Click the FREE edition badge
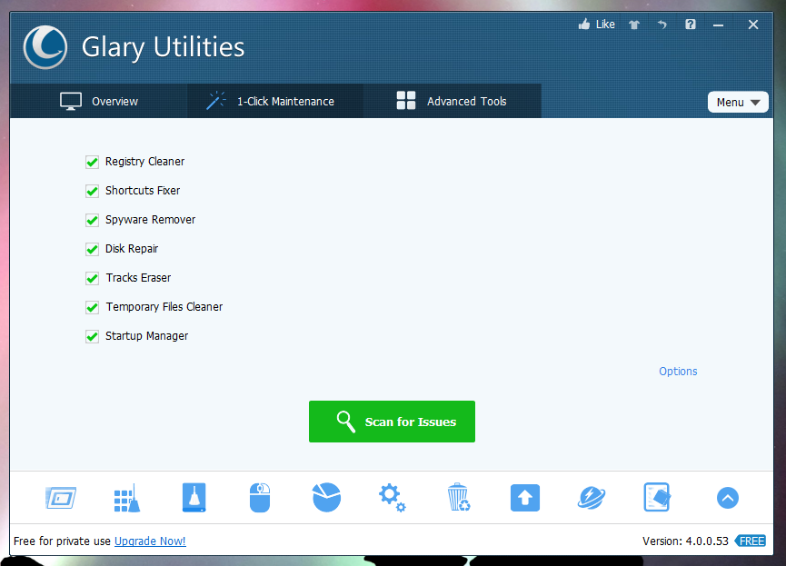 coord(751,541)
